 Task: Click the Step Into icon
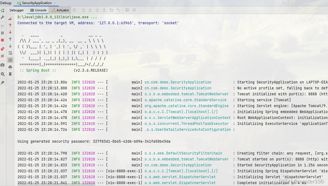tap(90, 10)
